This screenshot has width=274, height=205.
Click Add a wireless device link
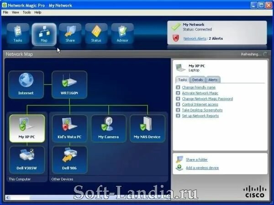[x=202, y=168]
